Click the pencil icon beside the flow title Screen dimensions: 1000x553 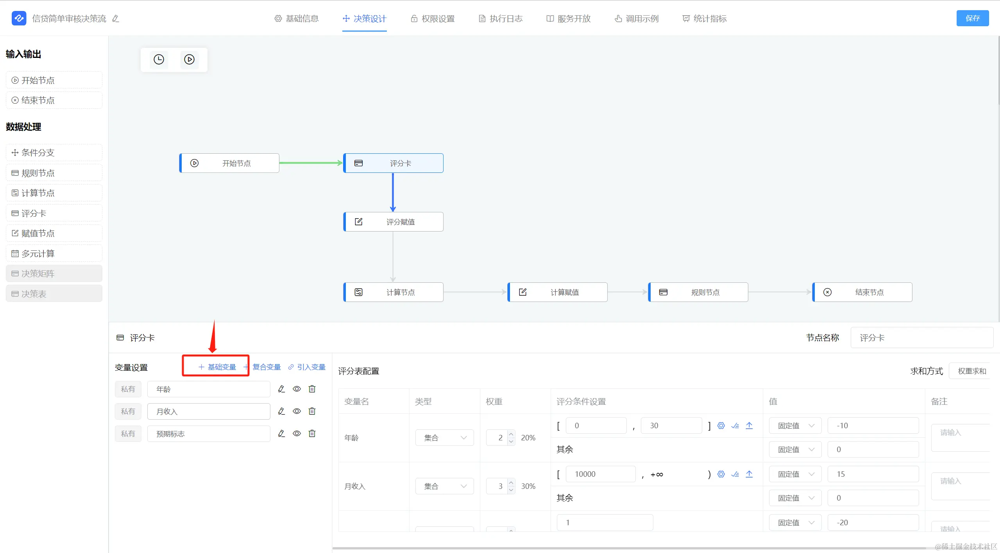click(116, 18)
